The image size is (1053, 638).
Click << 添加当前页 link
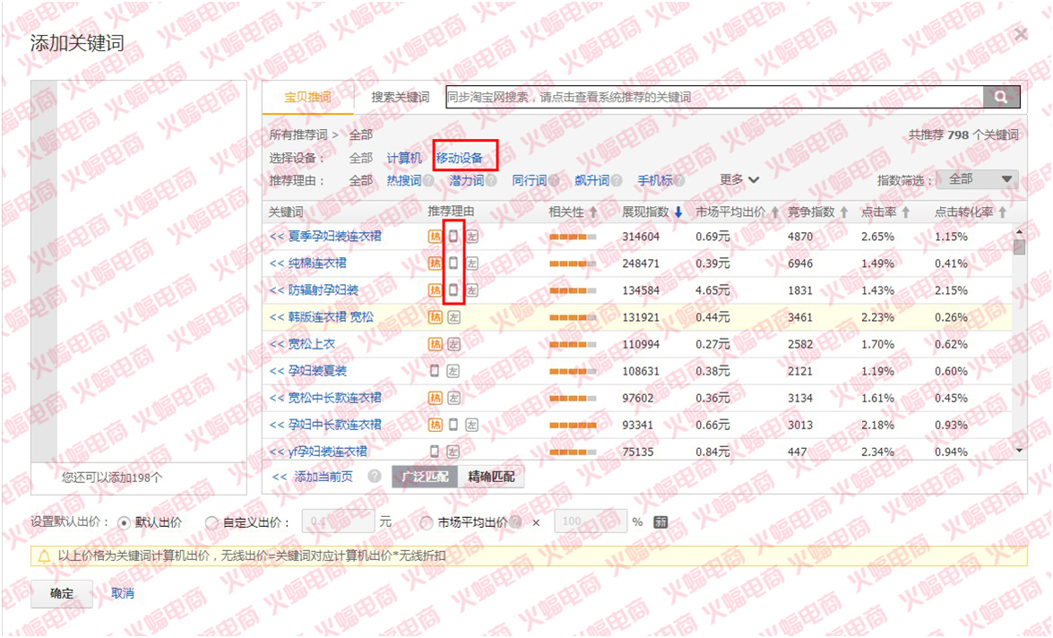click(x=312, y=477)
